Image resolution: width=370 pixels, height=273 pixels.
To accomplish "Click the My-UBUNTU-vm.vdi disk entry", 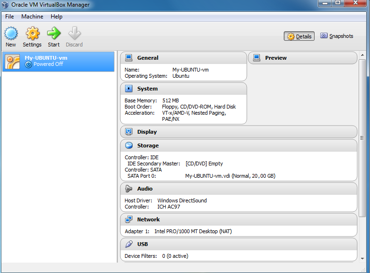I will [230, 176].
